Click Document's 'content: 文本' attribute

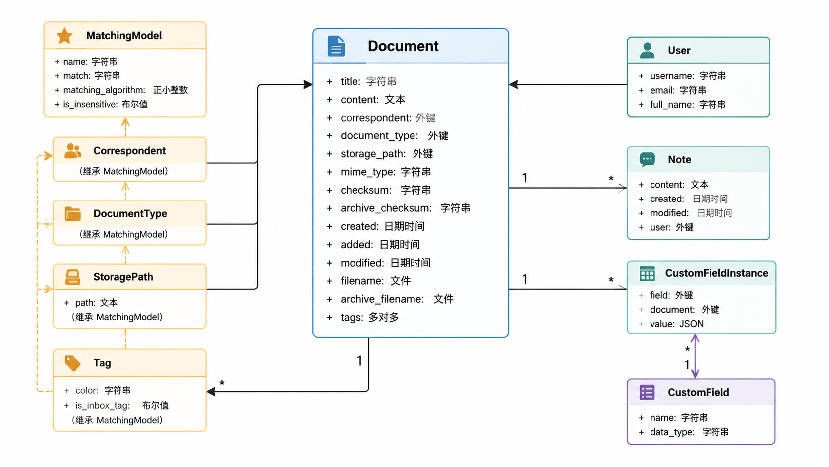pyautogui.click(x=365, y=100)
